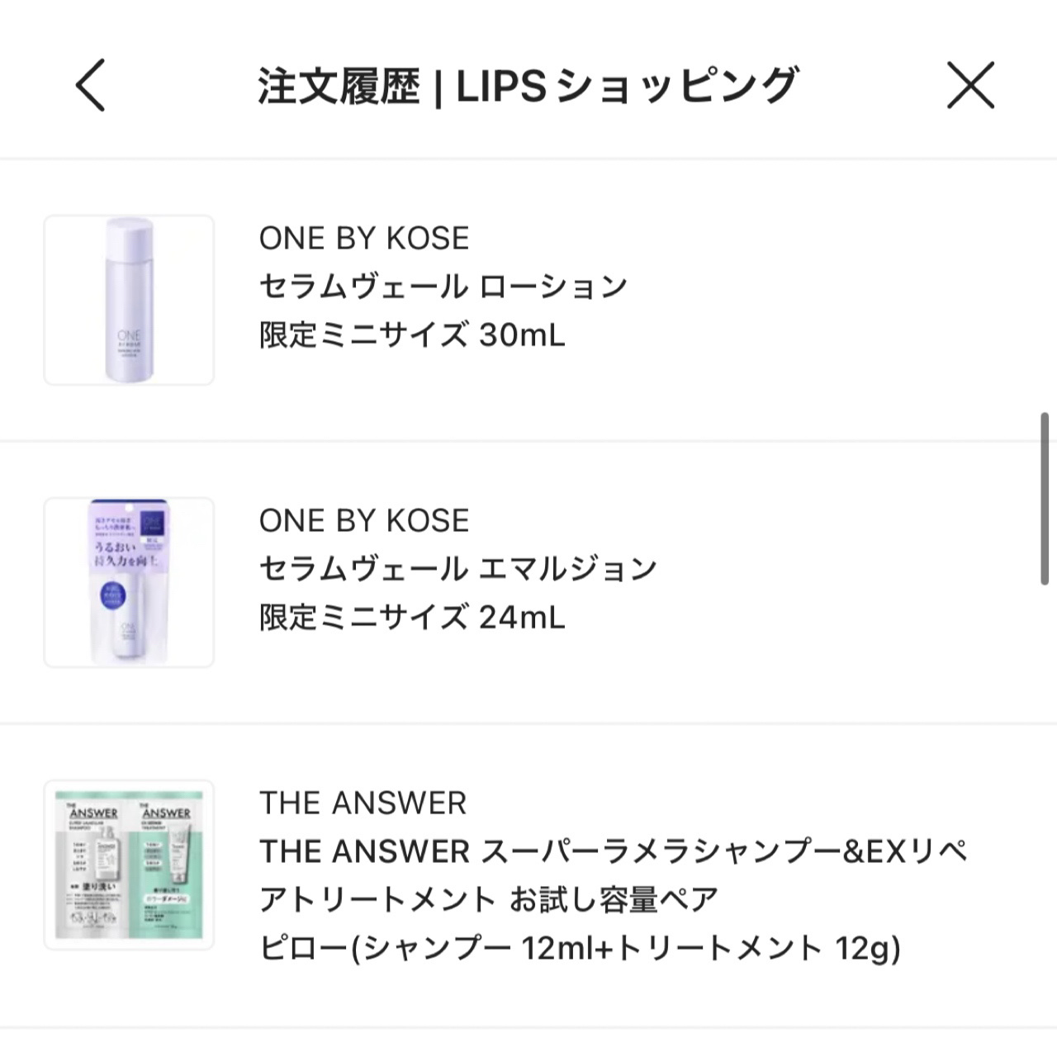1057x1057 pixels.
Task: Open the スーパーラメラシャンプー&EXリペ title line
Action: [614, 851]
